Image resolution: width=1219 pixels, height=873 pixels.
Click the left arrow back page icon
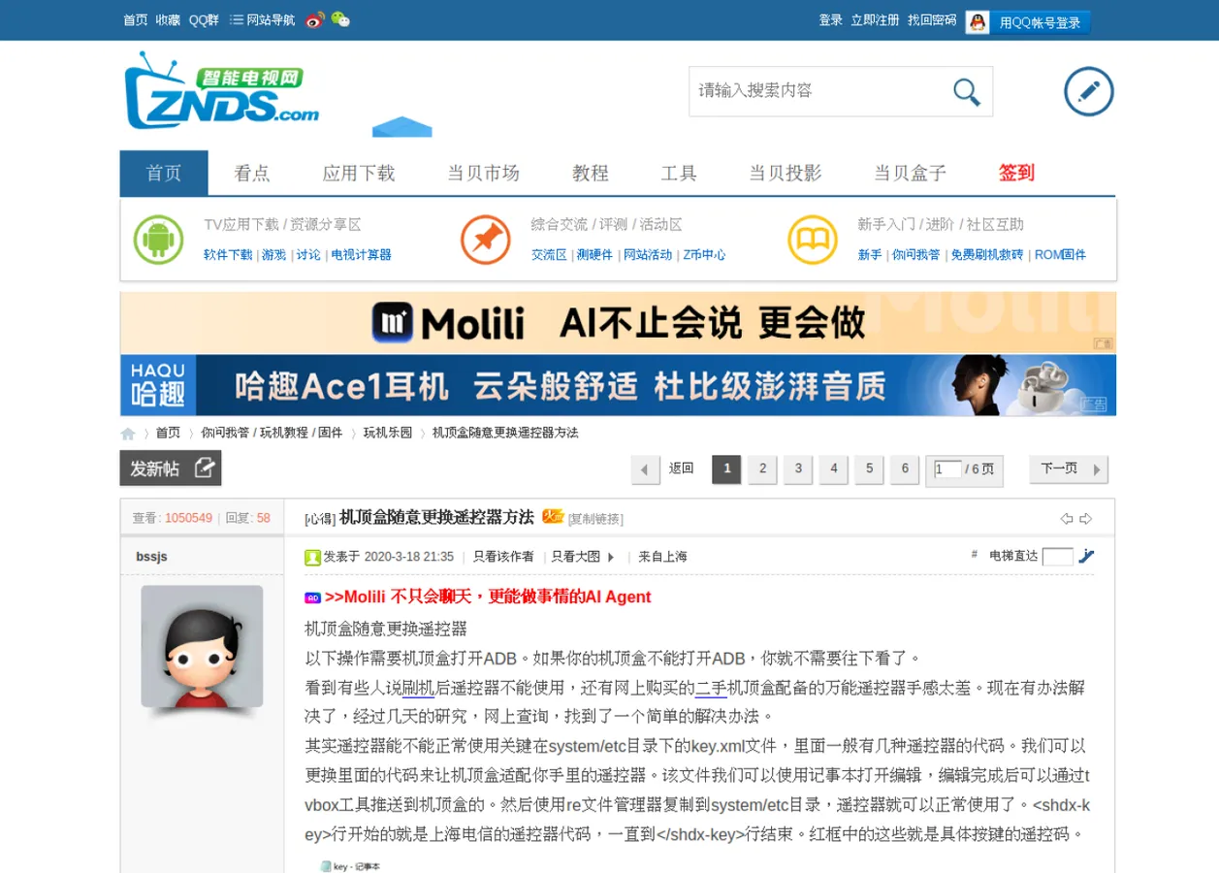[645, 469]
